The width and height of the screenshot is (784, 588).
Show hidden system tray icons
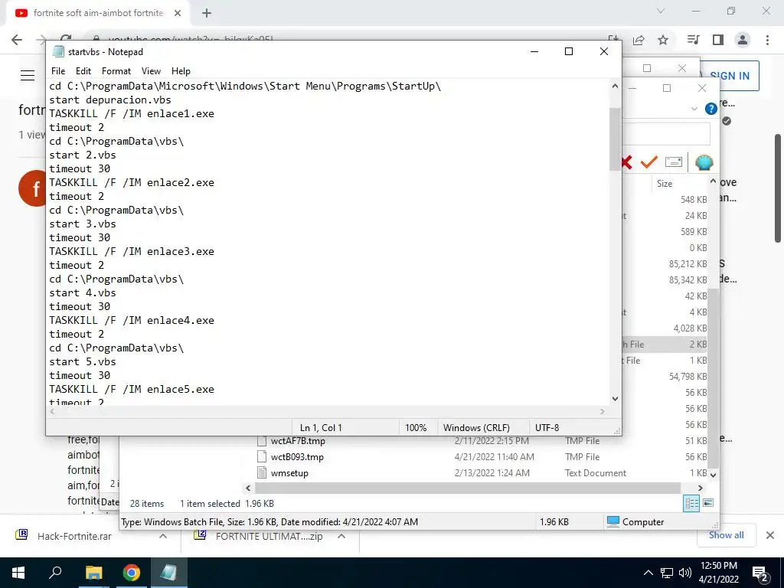(648, 573)
